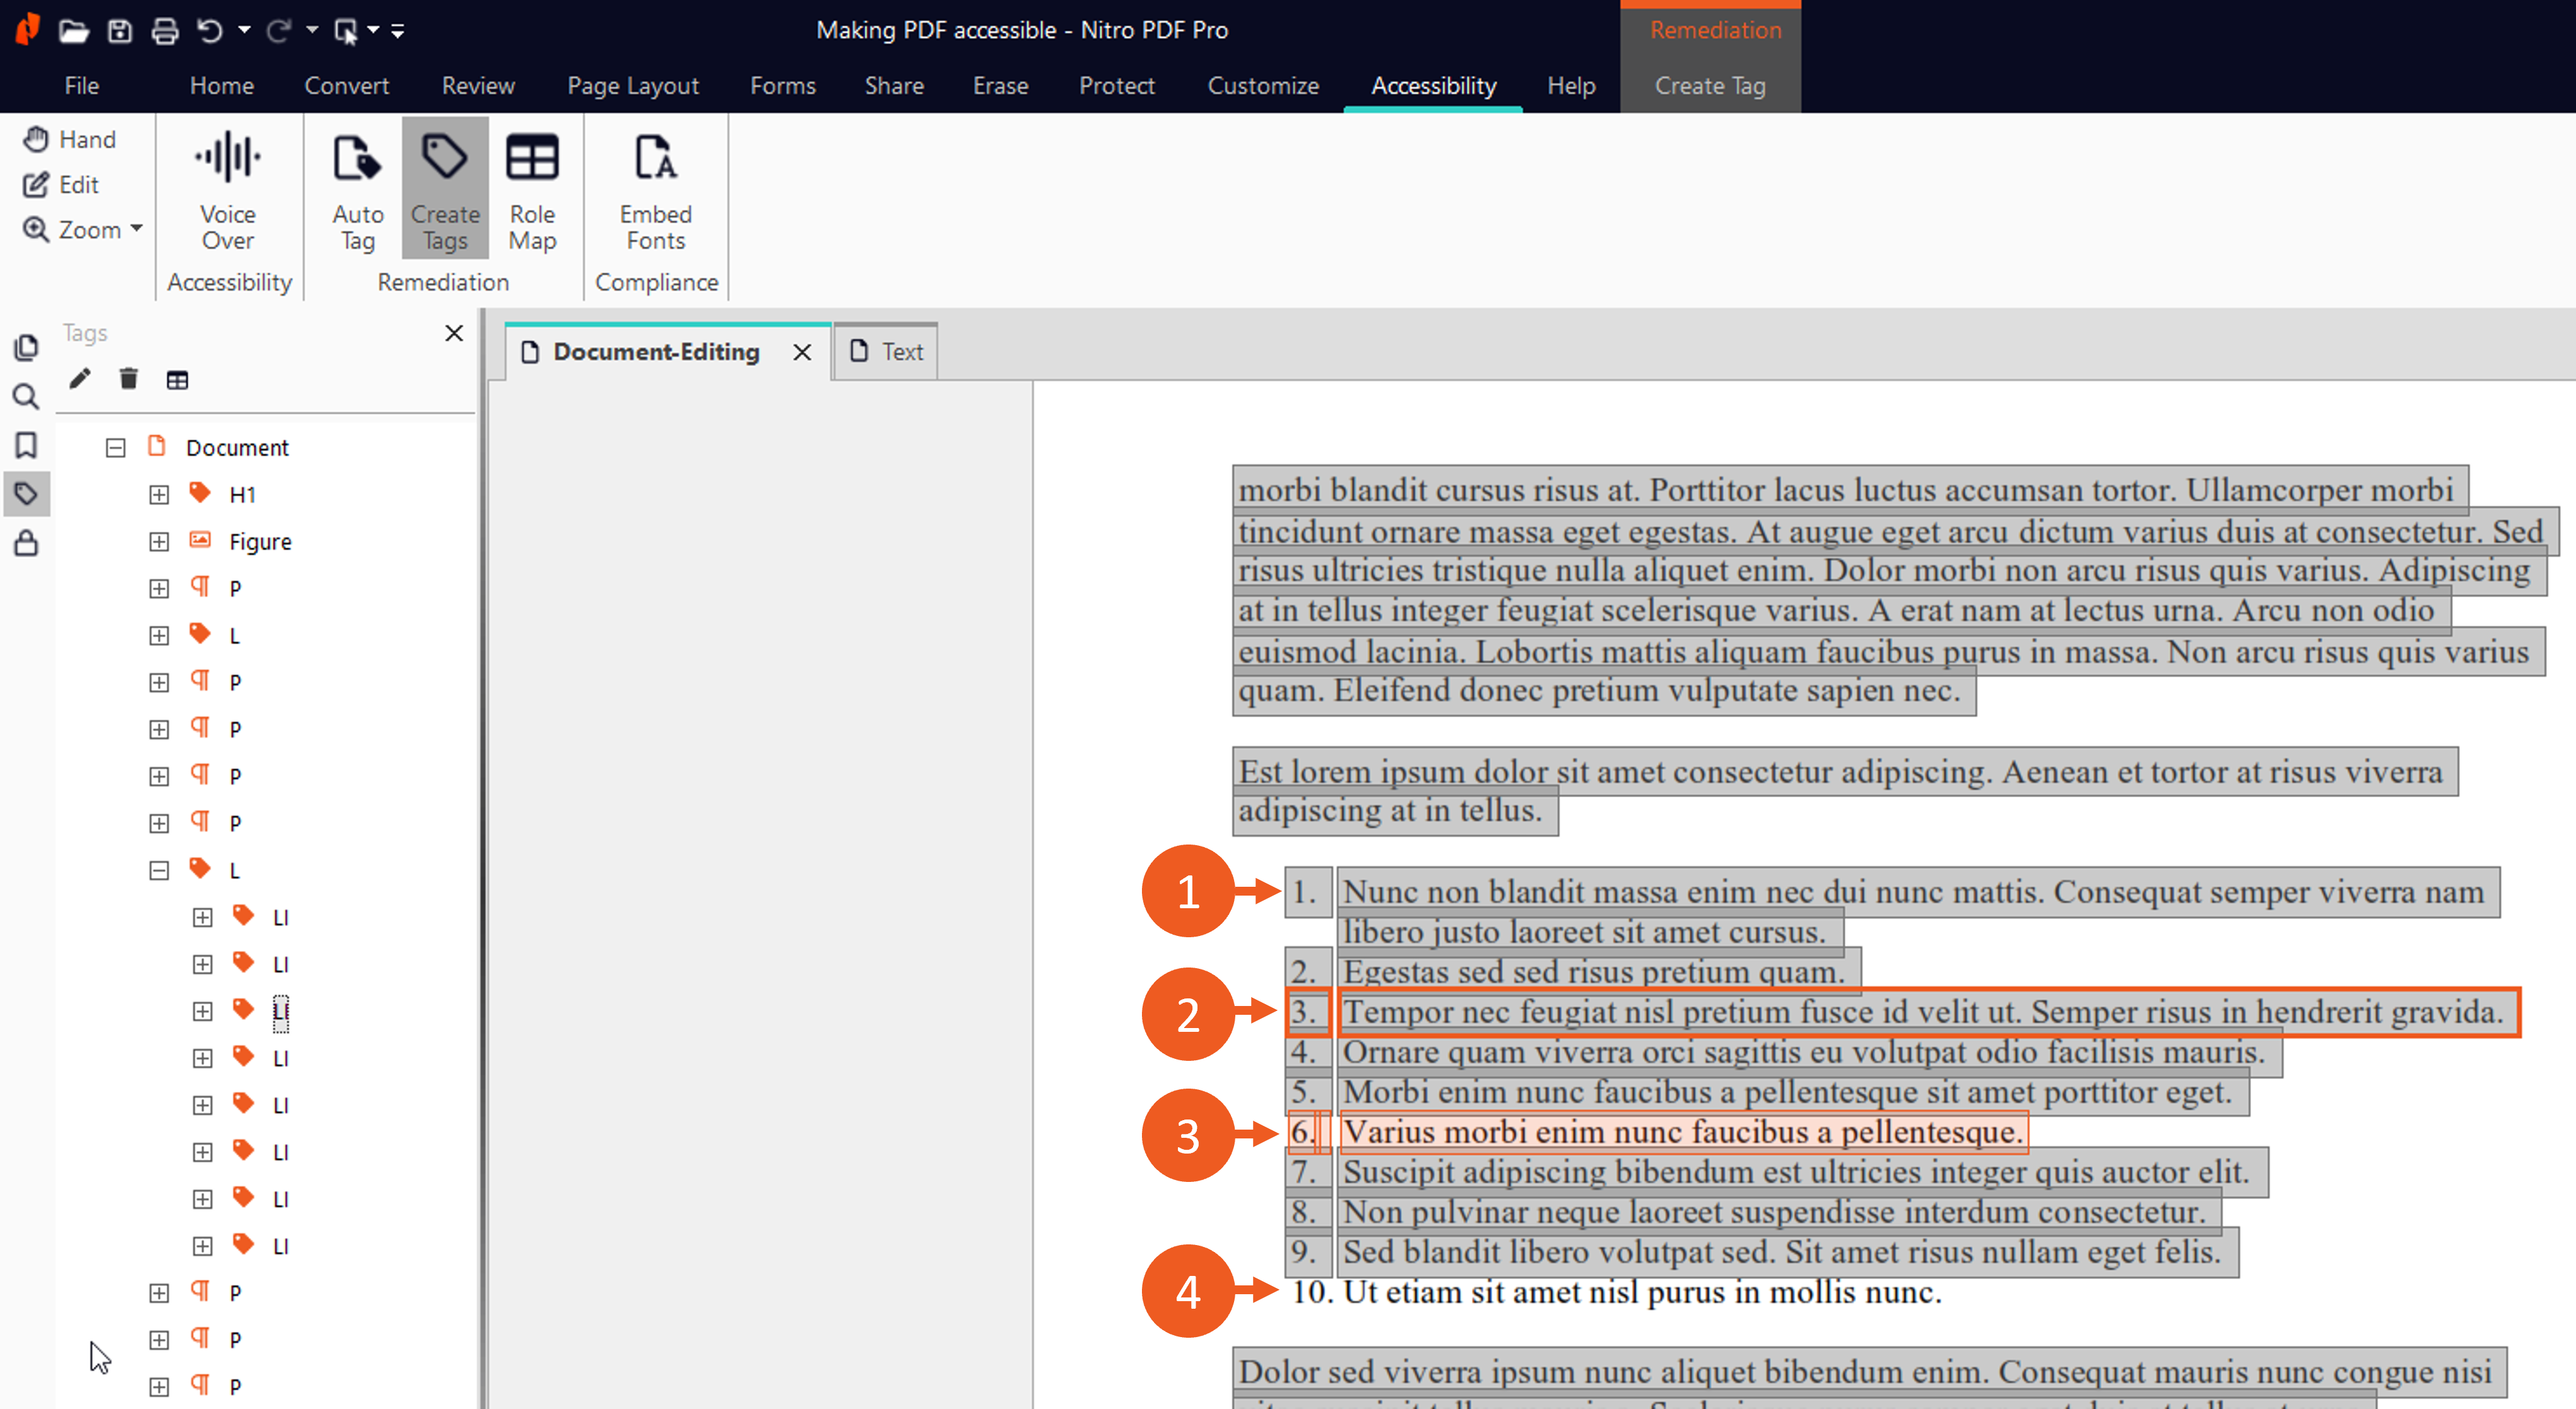Click the Create Tag remediation button
The height and width of the screenshot is (1409, 2576).
1709,86
